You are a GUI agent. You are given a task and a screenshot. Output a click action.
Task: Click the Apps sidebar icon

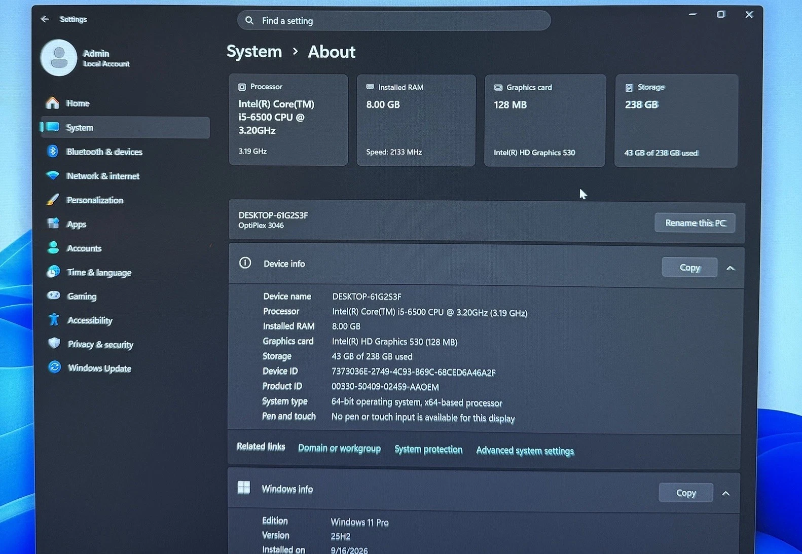pos(53,224)
